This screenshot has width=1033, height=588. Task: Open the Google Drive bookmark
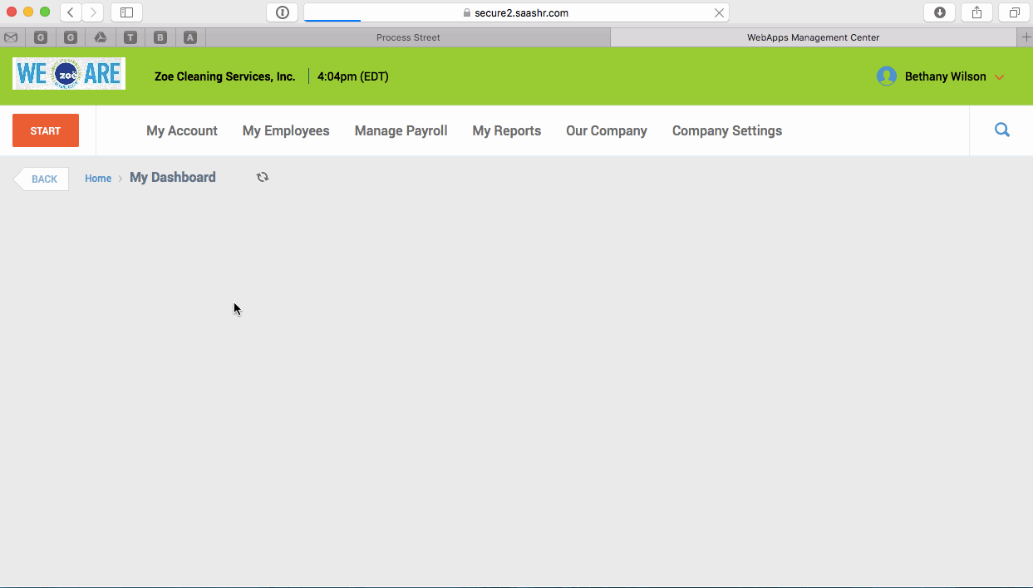click(x=101, y=37)
